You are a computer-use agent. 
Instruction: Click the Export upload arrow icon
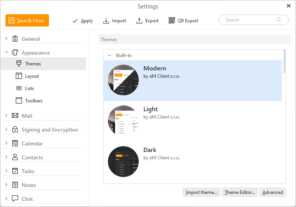click(x=139, y=21)
